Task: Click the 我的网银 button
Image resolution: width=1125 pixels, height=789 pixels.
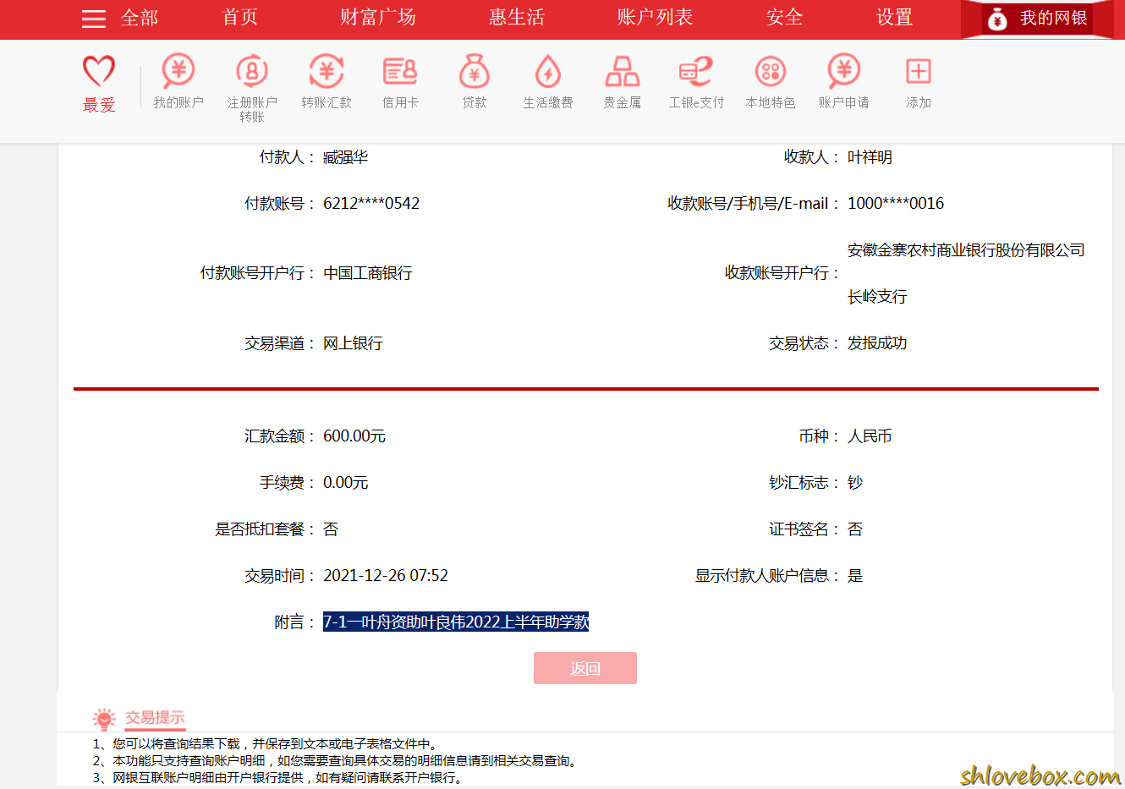Action: 1037,19
